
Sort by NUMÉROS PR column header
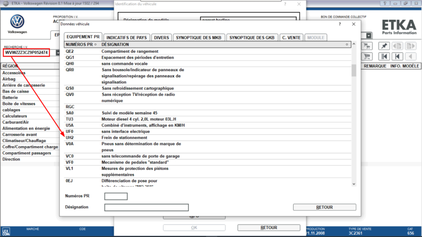[x=81, y=44]
